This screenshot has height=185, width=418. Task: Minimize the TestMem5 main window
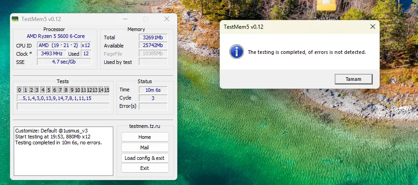click(125, 19)
